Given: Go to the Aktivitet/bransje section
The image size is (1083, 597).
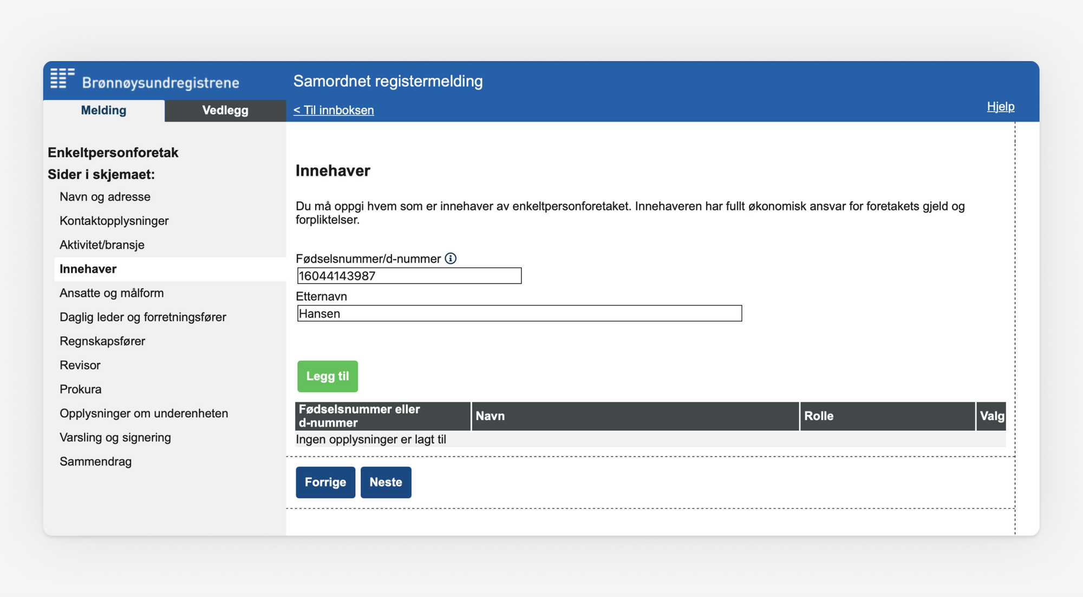Looking at the screenshot, I should coord(102,245).
